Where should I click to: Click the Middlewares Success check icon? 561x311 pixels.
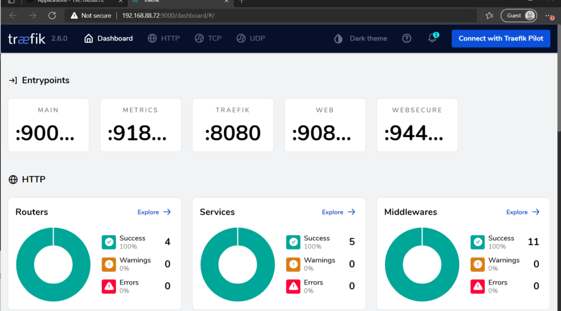click(x=477, y=242)
